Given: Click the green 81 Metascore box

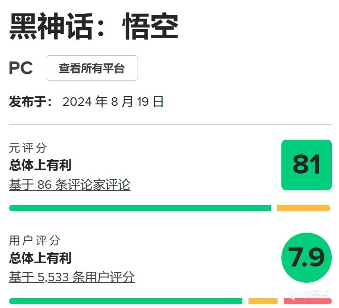Looking at the screenshot, I should pyautogui.click(x=306, y=165).
